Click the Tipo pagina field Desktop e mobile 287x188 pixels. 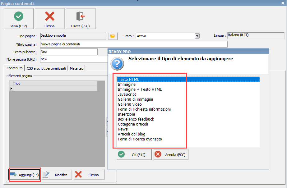pos(73,36)
